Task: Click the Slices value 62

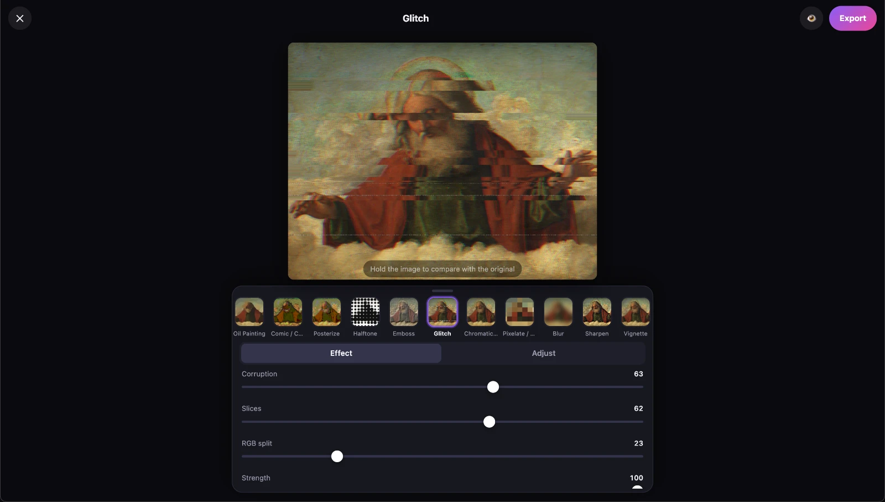Action: (x=638, y=408)
